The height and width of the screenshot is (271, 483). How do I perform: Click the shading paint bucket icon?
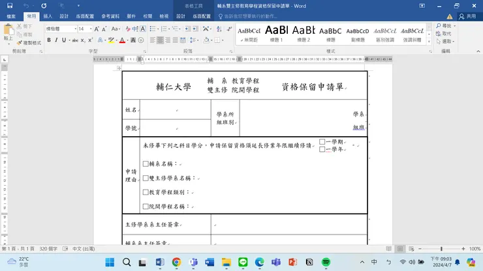point(206,40)
